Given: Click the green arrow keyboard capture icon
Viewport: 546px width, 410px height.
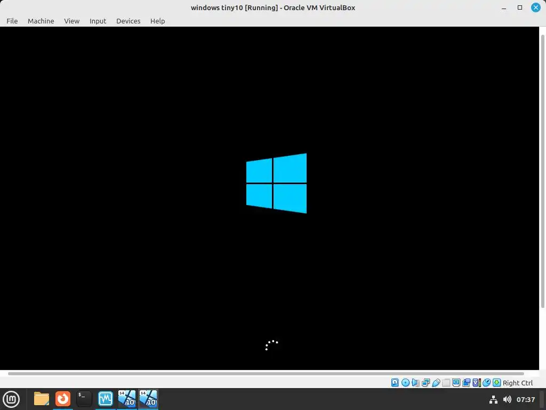Looking at the screenshot, I should pos(497,382).
